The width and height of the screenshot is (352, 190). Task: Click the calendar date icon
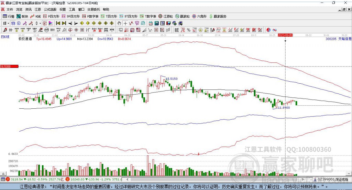tap(151, 23)
